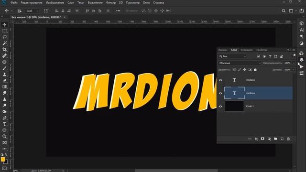
Task: Delete layer with trash icon
Action: (x=288, y=139)
